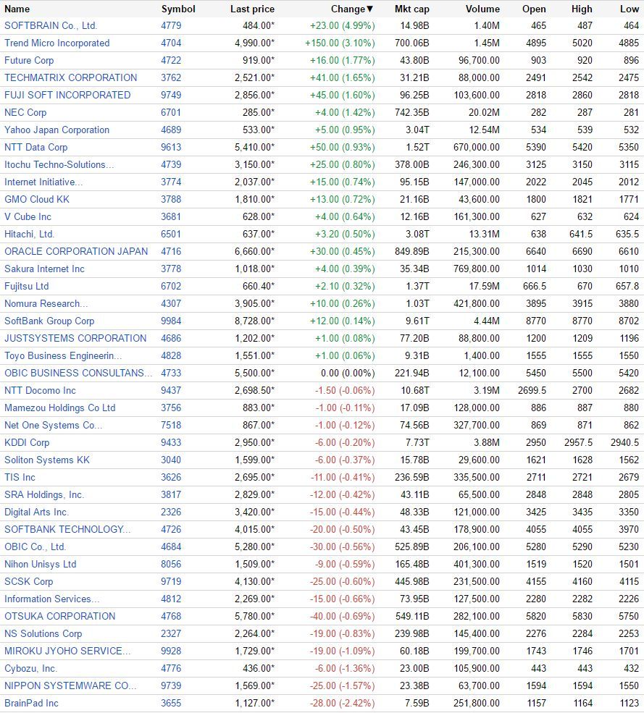Screen dimensions: 644x713
Task: Open ORACLE CORPORATION JAPAN link
Action: click(x=76, y=251)
